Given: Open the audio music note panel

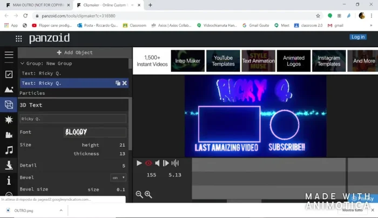Looking at the screenshot, I should point(9,150).
